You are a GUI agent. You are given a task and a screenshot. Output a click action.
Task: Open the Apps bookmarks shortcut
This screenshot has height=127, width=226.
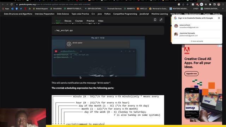click(6, 8)
